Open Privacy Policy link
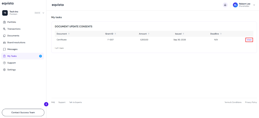259x118 pixels. click(x=251, y=102)
